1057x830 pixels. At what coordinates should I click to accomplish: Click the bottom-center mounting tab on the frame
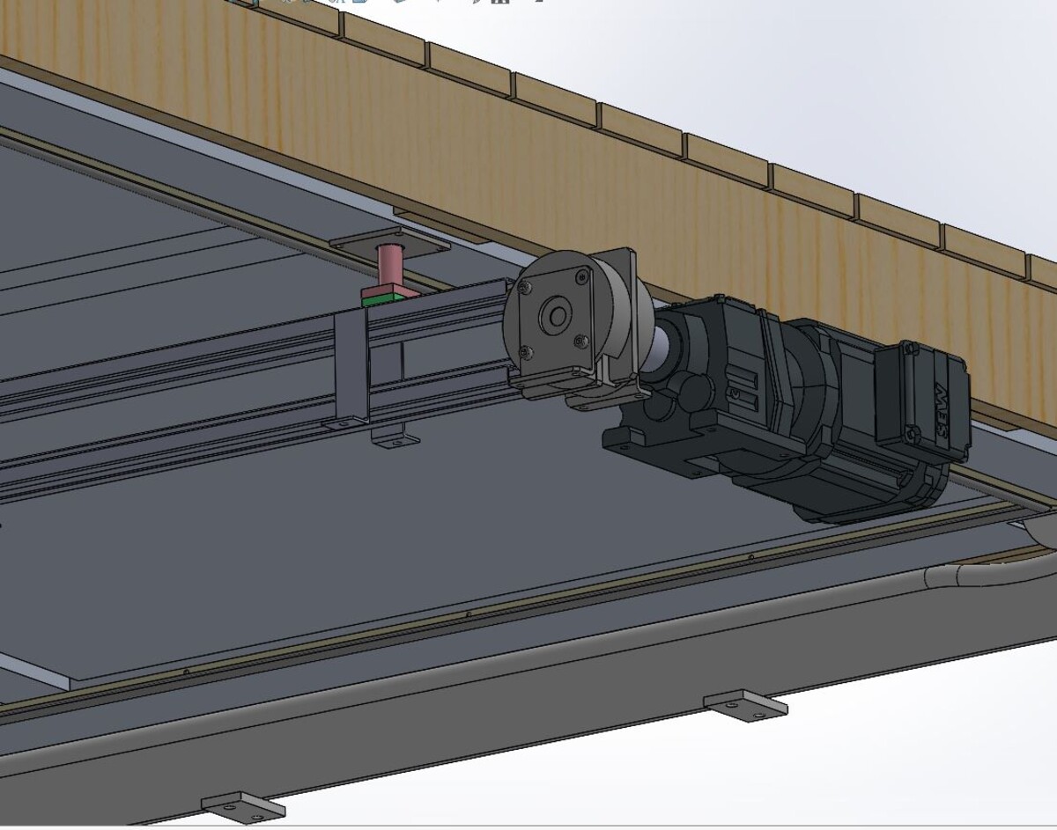click(x=744, y=704)
